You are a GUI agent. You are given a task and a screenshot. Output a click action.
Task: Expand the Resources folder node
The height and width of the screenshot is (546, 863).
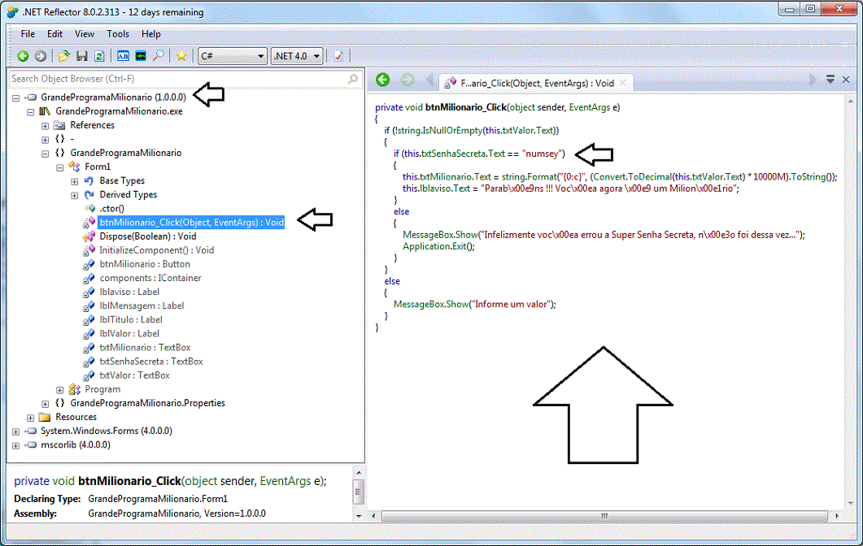(x=30, y=418)
